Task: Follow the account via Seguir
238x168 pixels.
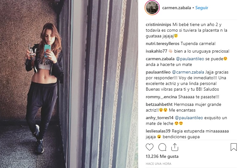Action: (202, 8)
